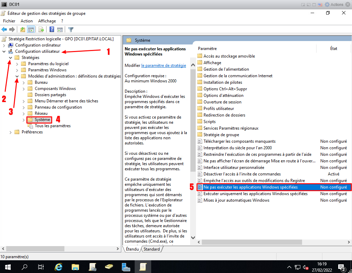Click the Export list toolbar icon
Image resolution: width=352 pixels, height=273 pixels.
41,30
